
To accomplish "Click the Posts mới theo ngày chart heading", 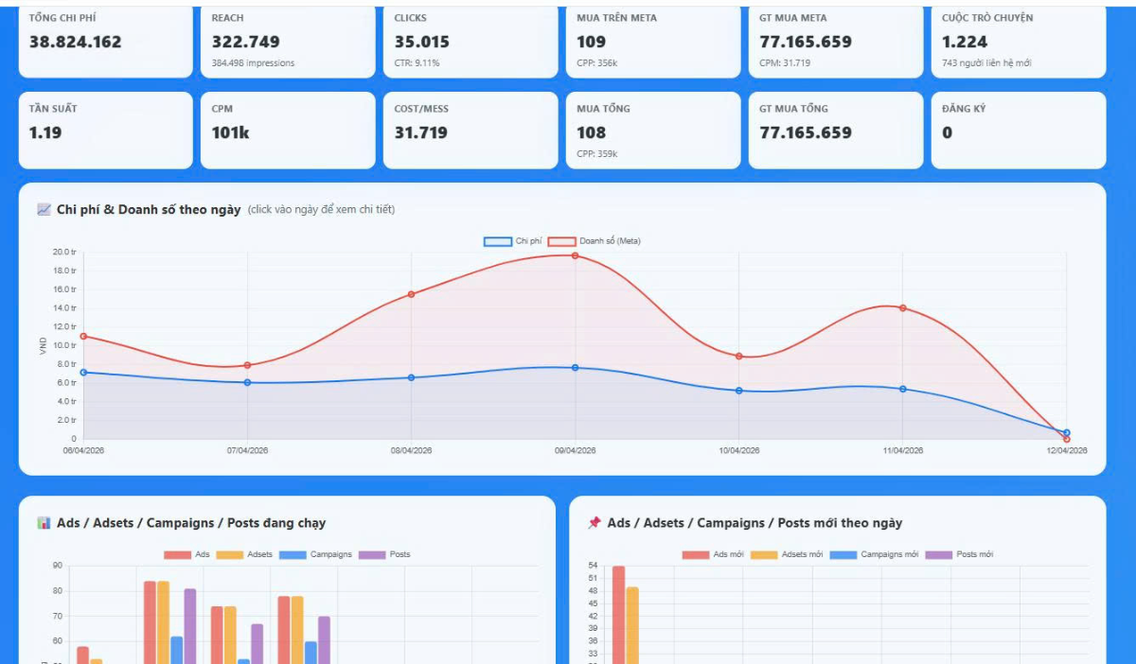I will (x=754, y=523).
